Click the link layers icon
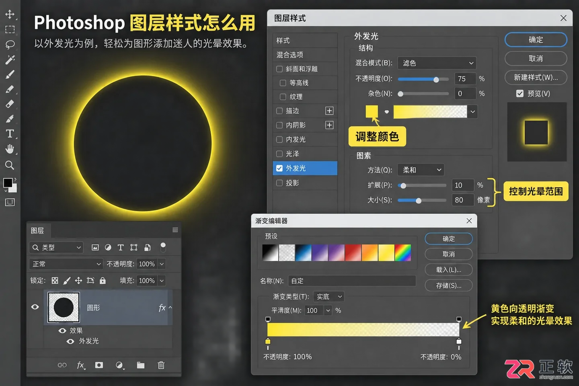This screenshot has height=386, width=579. pos(62,365)
